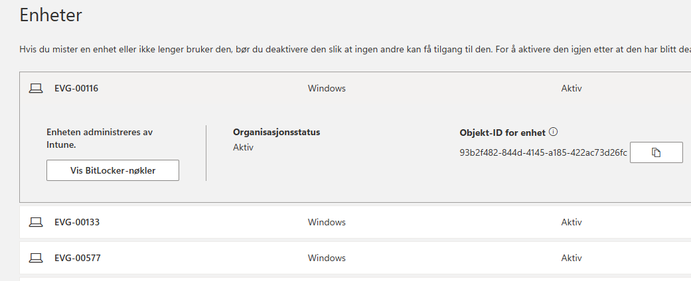691x281 pixels.
Task: Click the Aktiv status in the EVG-00133 row
Action: pyautogui.click(x=572, y=222)
